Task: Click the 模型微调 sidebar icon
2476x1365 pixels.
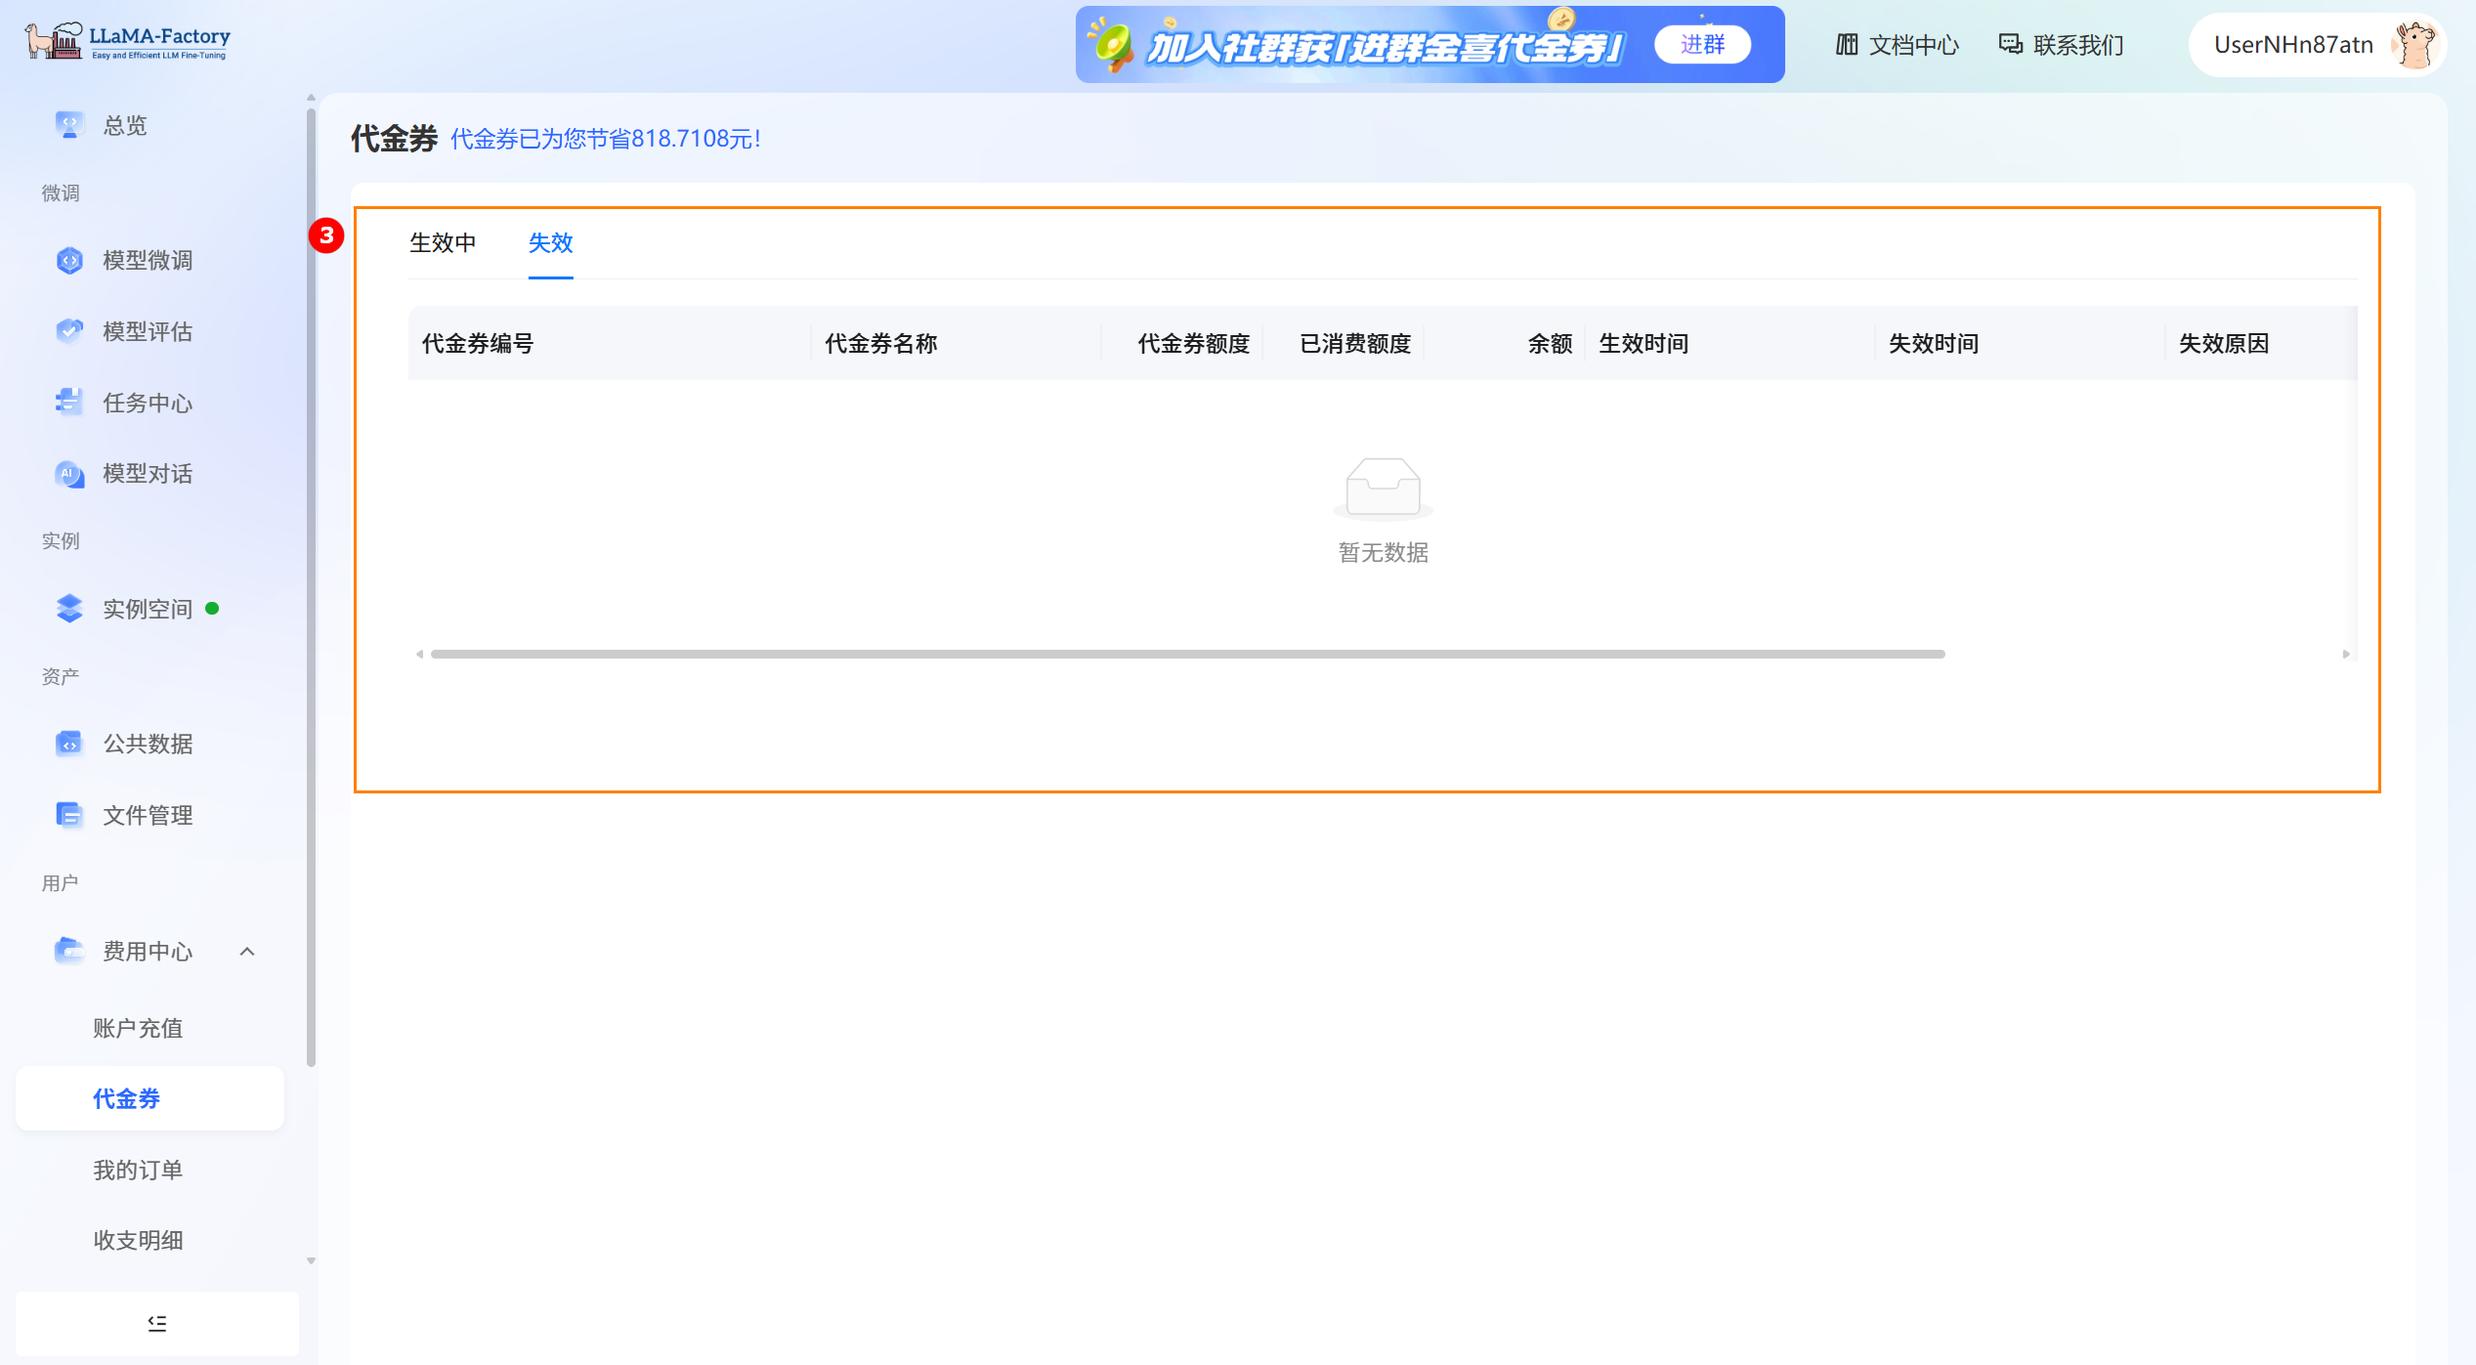Action: (68, 260)
